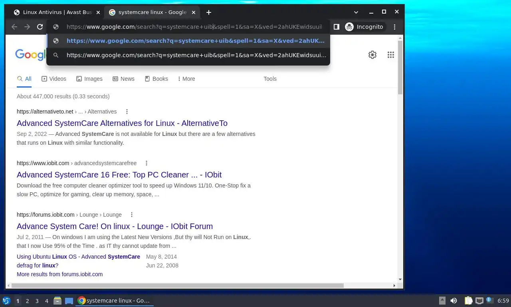Select the second search-icon URL suggestion
The width and height of the screenshot is (511, 307).
188,55
